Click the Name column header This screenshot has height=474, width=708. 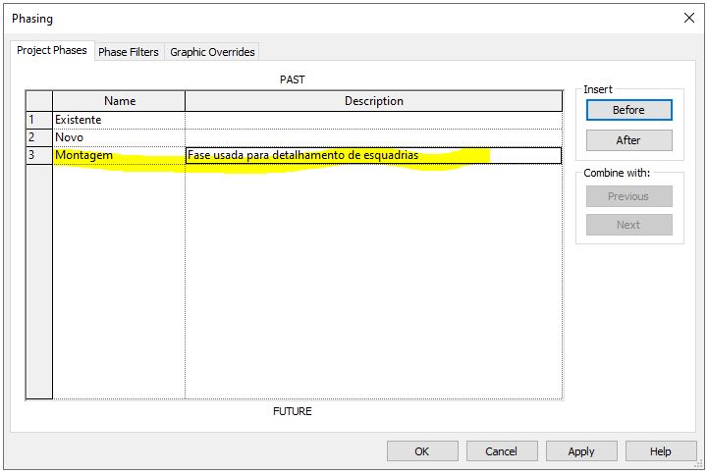[x=119, y=101]
